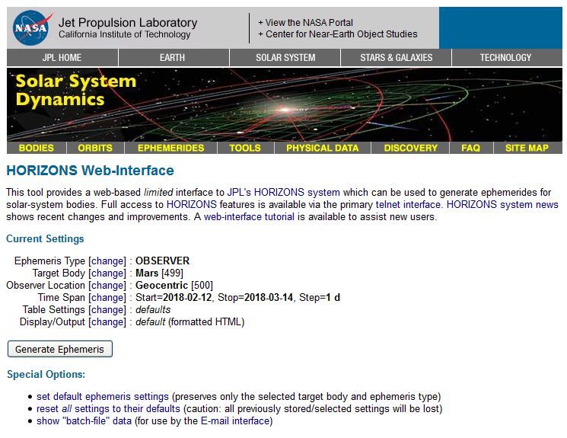Open the EPHEMERIDES navigation tab
Viewport: 567px width, 438px height.
170,148
